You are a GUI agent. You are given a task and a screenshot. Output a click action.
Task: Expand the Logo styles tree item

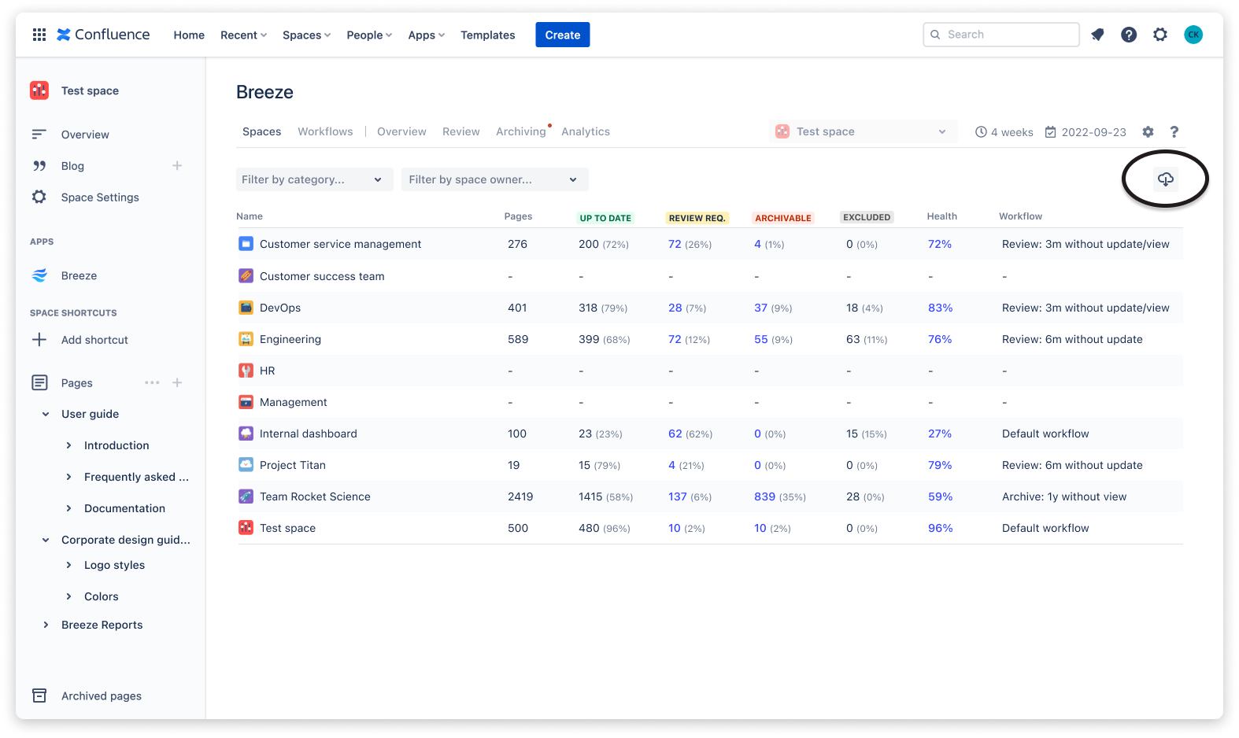68,565
